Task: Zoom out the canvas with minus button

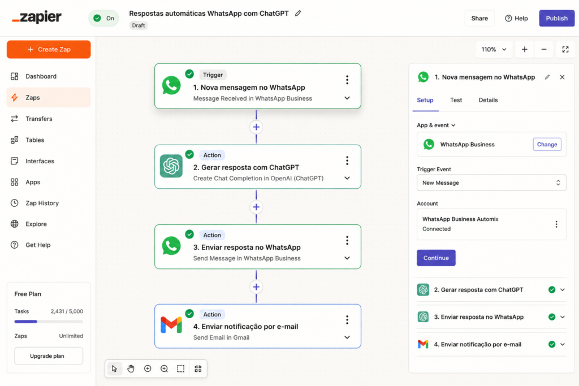Action: pyautogui.click(x=544, y=49)
